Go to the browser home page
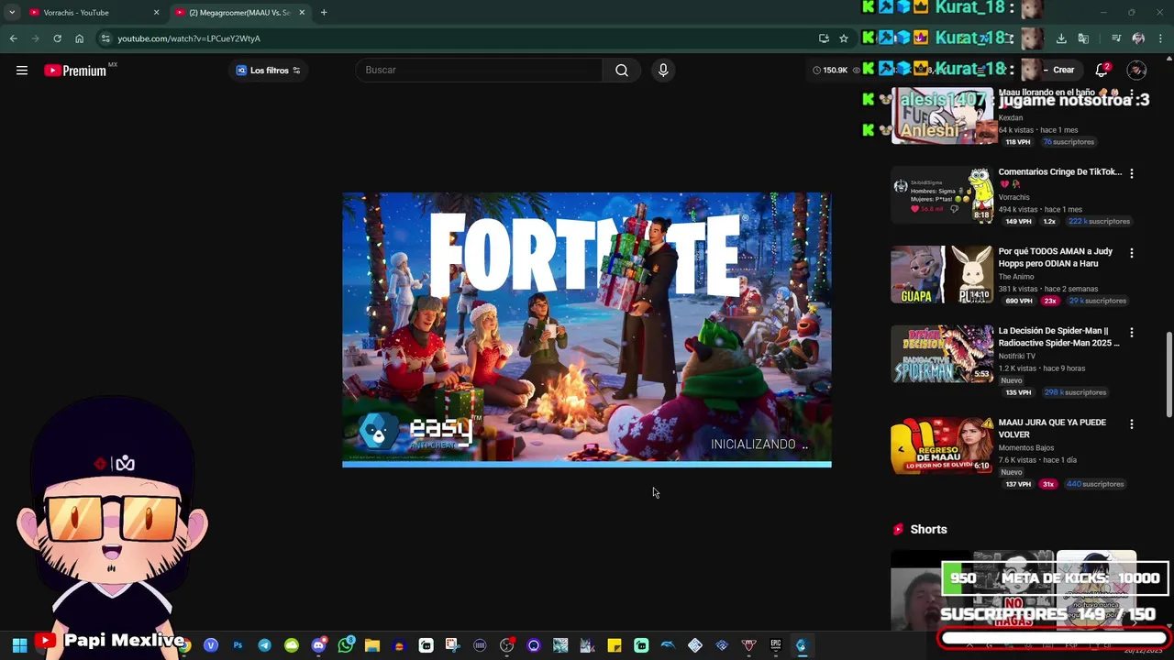Viewport: 1174px width, 660px height. tap(79, 38)
